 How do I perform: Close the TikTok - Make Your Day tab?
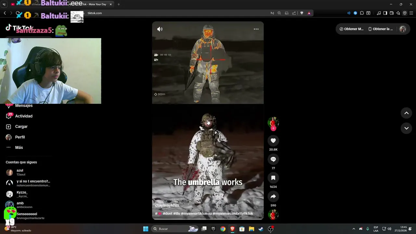pos(110,4)
